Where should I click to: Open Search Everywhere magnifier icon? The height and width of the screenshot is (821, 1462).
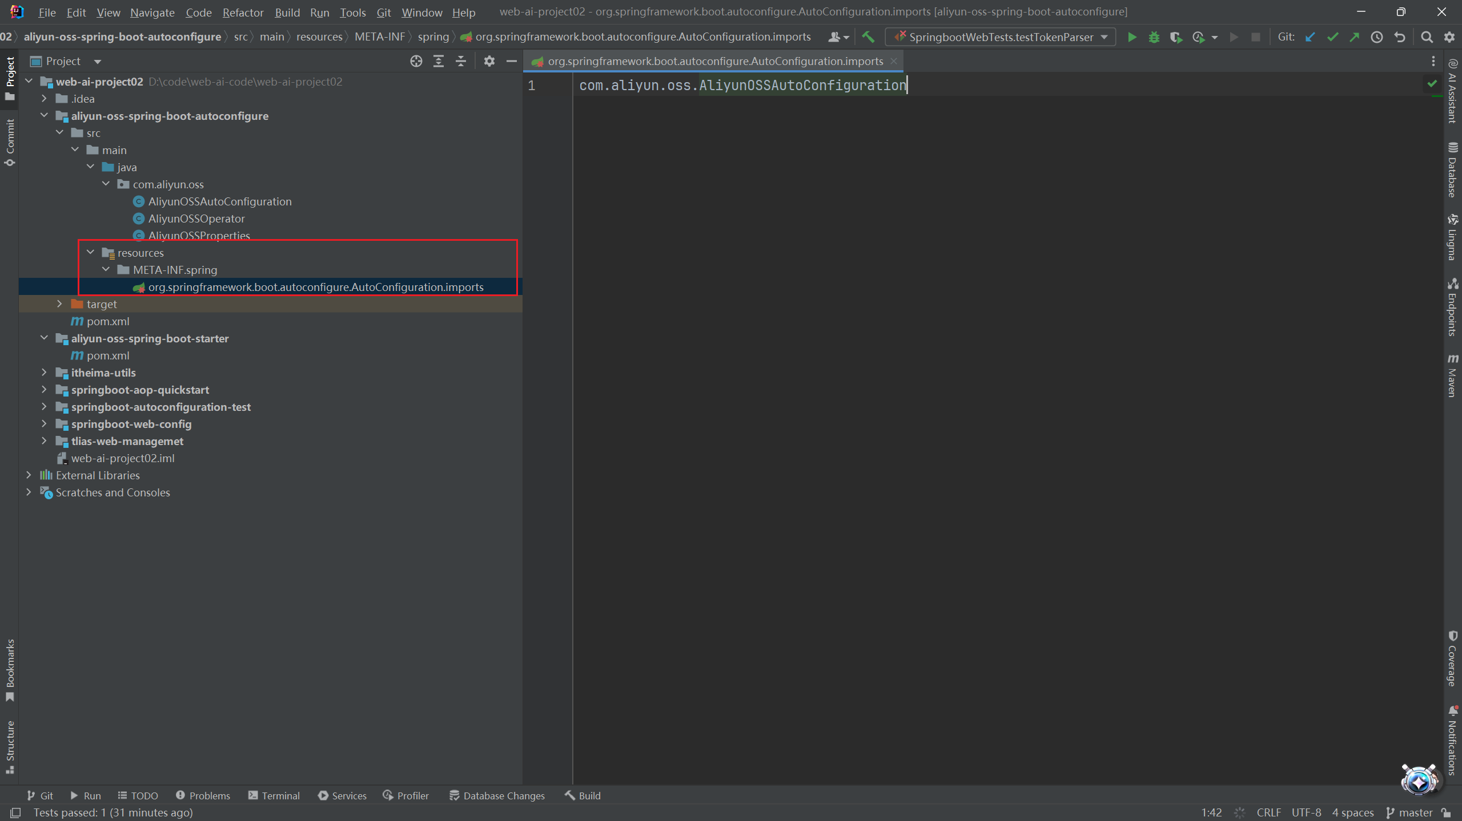tap(1427, 37)
